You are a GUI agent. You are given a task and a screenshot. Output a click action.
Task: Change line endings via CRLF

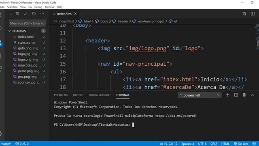[x=214, y=144]
